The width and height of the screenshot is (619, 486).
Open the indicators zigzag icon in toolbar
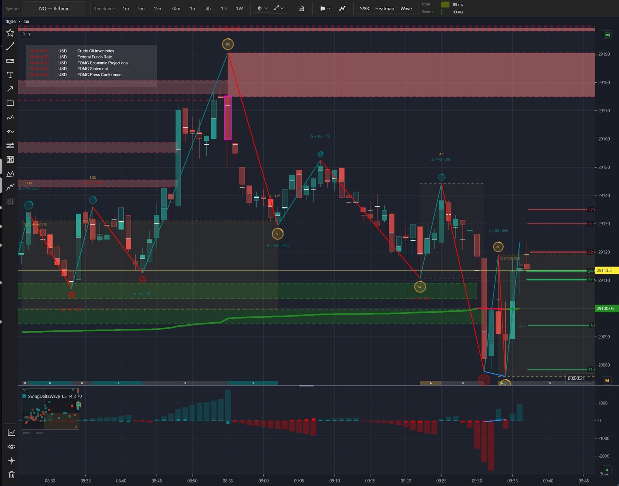(342, 9)
